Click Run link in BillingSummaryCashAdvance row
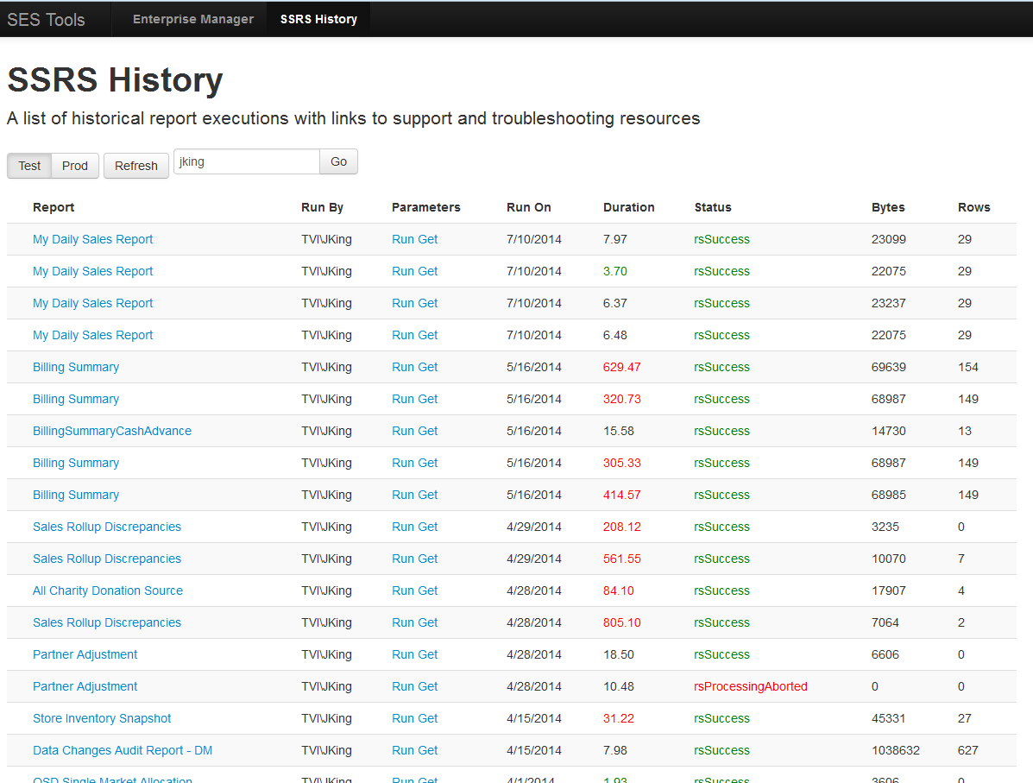The image size is (1033, 783). point(402,431)
